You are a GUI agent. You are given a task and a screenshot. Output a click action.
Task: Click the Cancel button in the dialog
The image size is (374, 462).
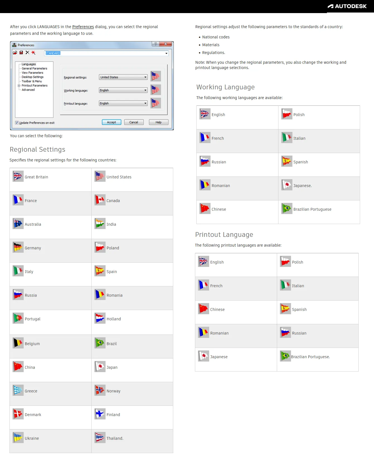(134, 122)
